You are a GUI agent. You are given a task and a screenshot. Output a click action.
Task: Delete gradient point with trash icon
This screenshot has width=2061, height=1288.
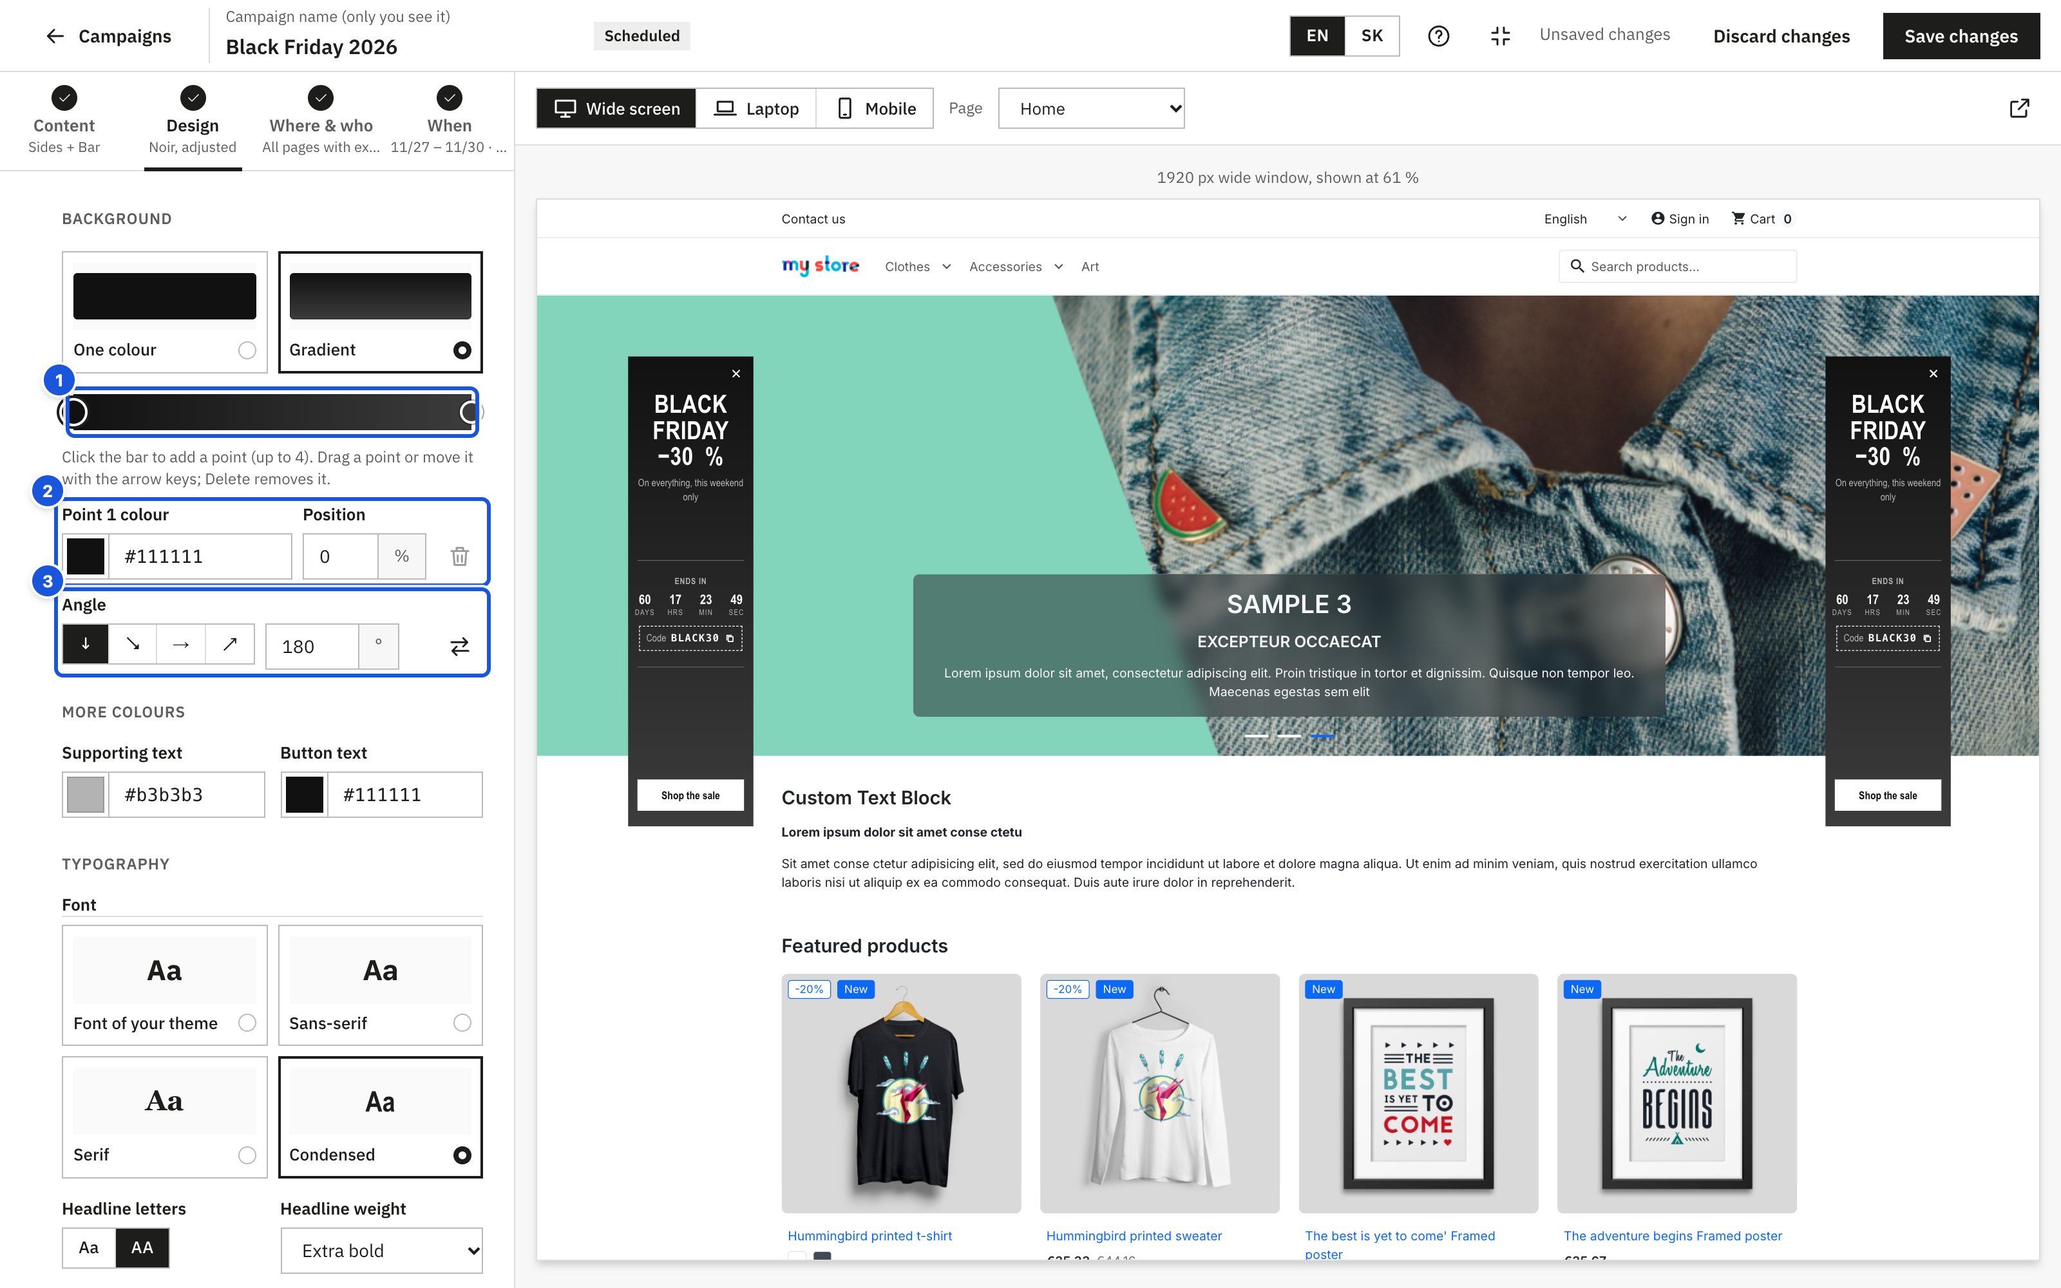point(460,556)
